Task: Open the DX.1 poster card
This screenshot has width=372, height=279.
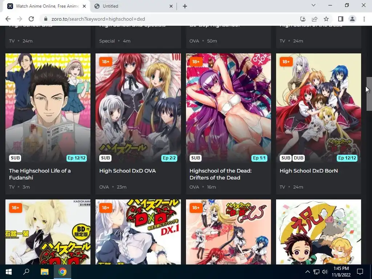Action: pos(138,232)
